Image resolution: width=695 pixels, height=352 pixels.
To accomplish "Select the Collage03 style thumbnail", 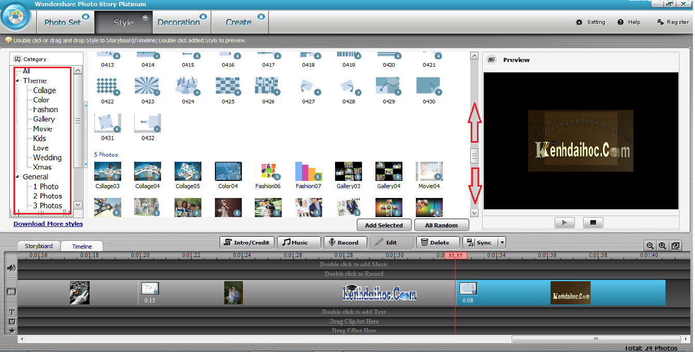I will tap(108, 171).
